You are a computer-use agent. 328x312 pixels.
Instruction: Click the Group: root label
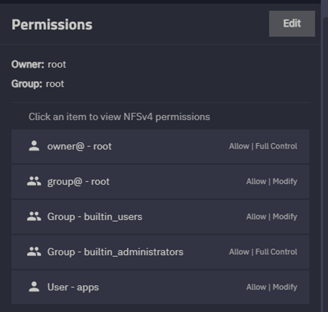click(x=38, y=84)
